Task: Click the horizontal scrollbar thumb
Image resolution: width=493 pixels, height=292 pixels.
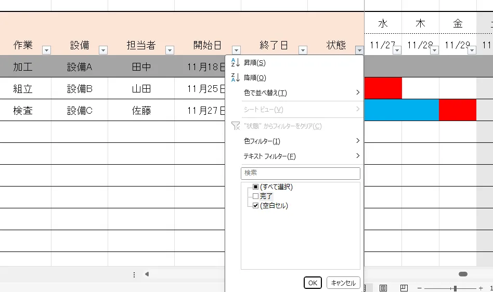Action: coord(463,274)
